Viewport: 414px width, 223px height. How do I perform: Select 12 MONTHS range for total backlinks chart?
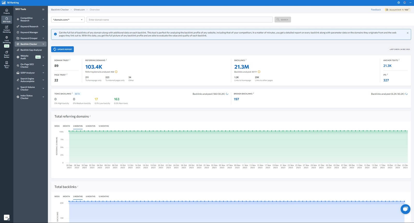tap(103, 197)
